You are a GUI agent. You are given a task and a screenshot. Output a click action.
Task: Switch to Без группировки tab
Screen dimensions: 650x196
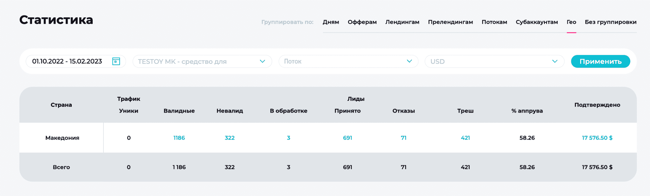coord(611,22)
